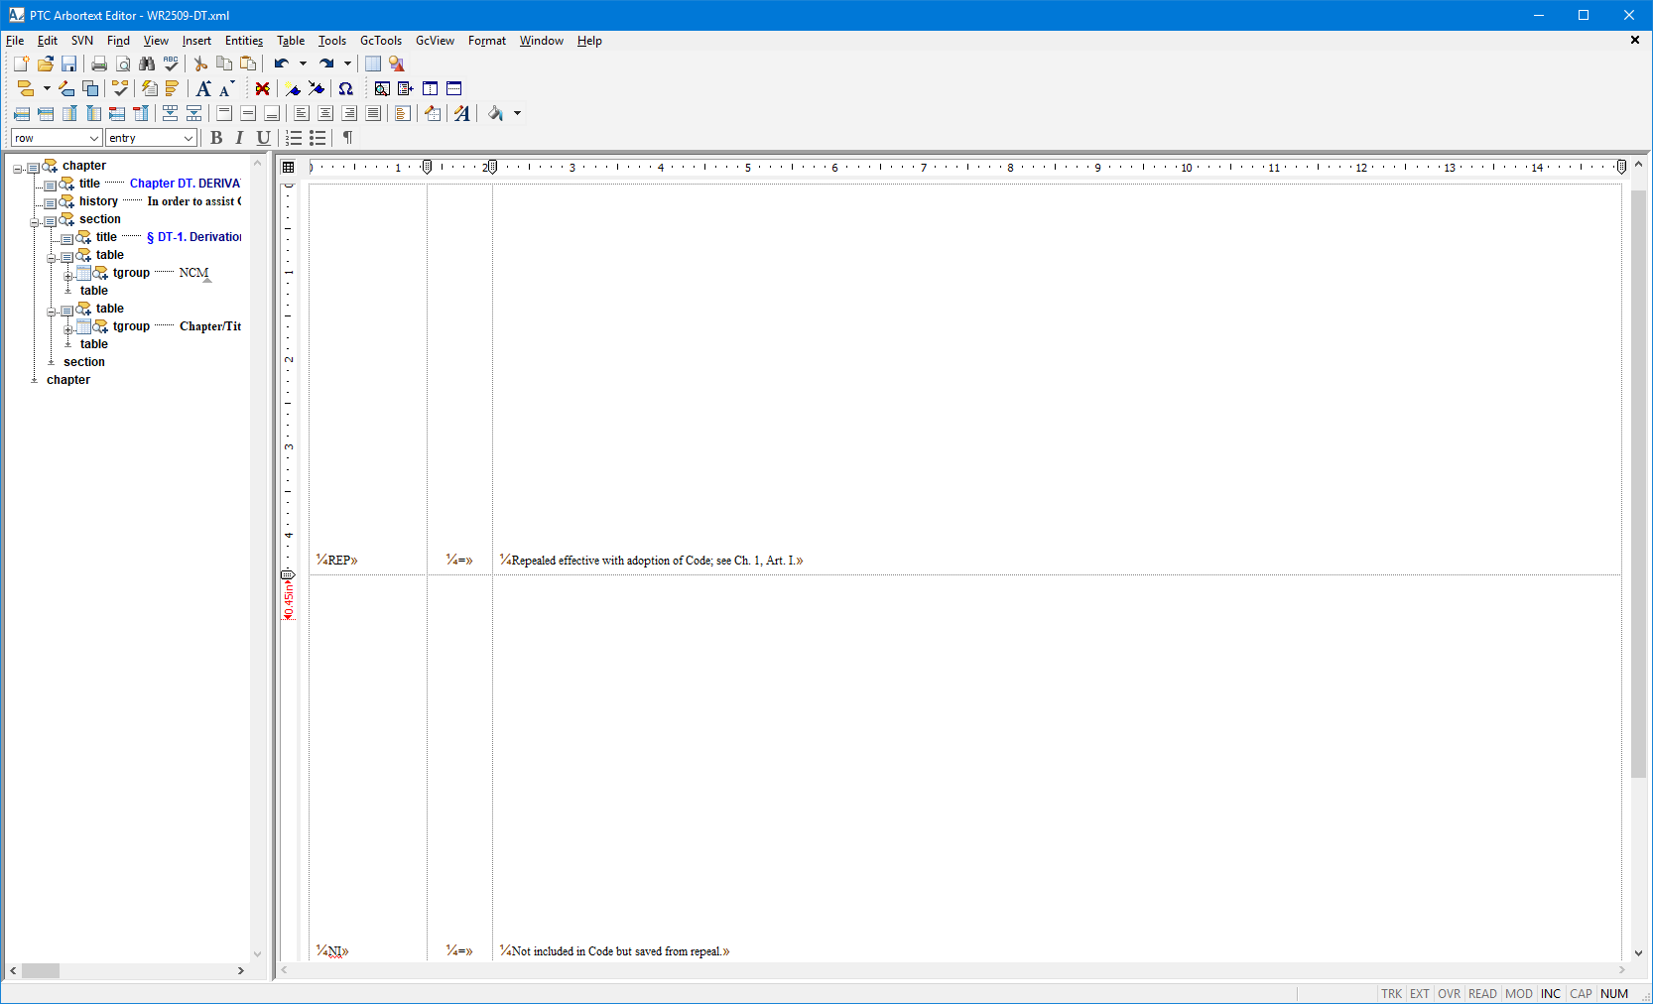Click the document vertical scrollbar thumb

pyautogui.click(x=1638, y=484)
